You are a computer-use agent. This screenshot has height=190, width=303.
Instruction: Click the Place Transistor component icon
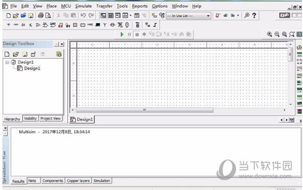tap(30, 25)
